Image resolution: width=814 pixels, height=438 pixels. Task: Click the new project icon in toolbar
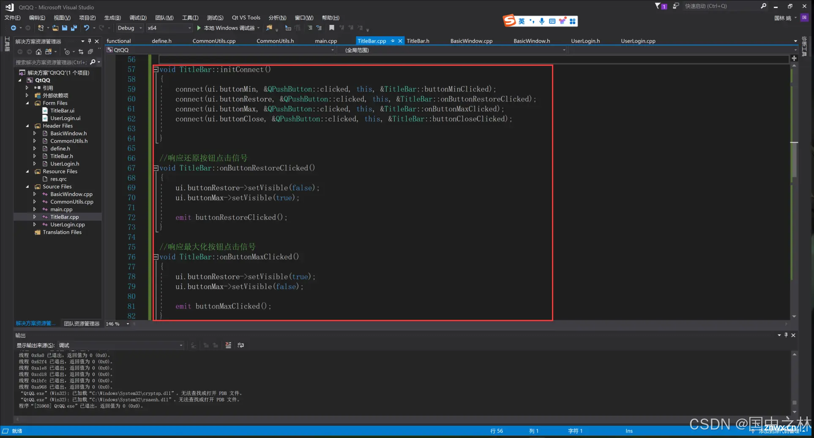tap(41, 28)
